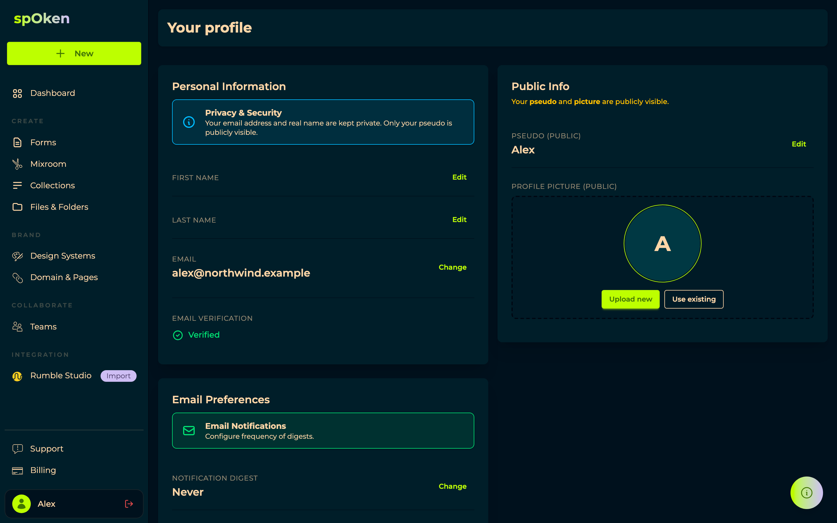Click the Support chat icon
The width and height of the screenshot is (837, 523).
(17, 449)
